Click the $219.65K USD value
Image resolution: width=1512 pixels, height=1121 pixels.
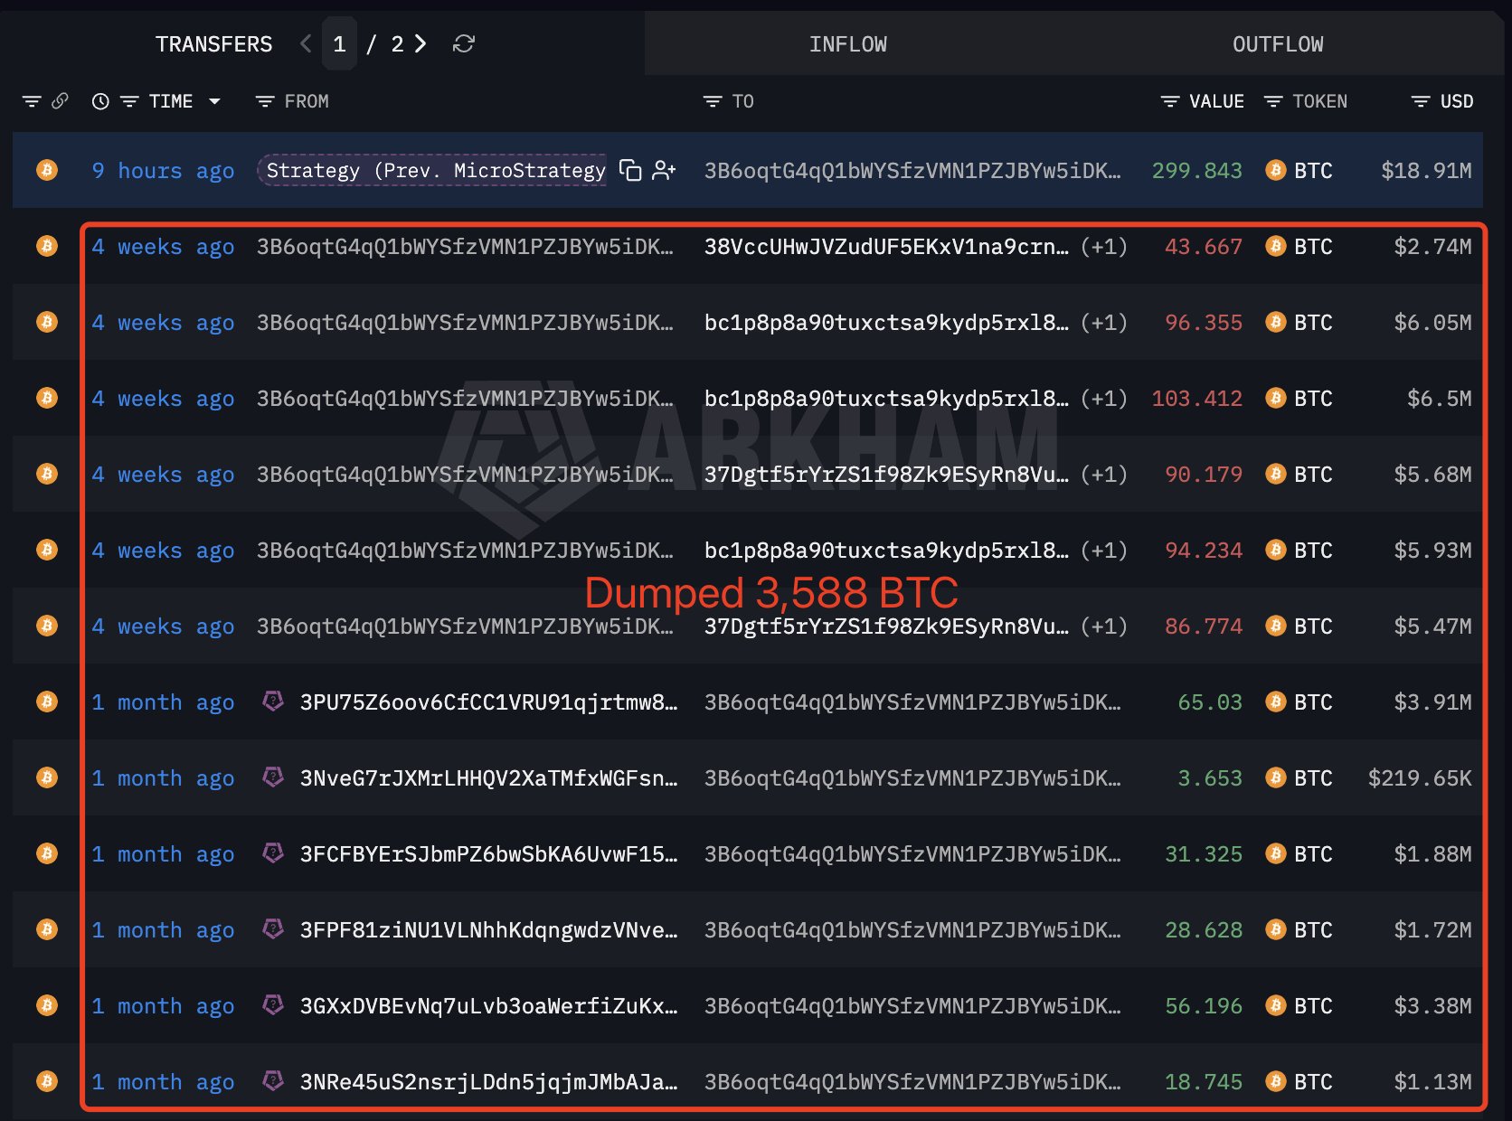[x=1420, y=777]
